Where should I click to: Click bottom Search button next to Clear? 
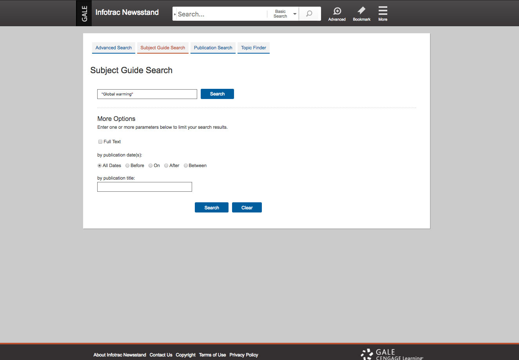click(x=212, y=207)
